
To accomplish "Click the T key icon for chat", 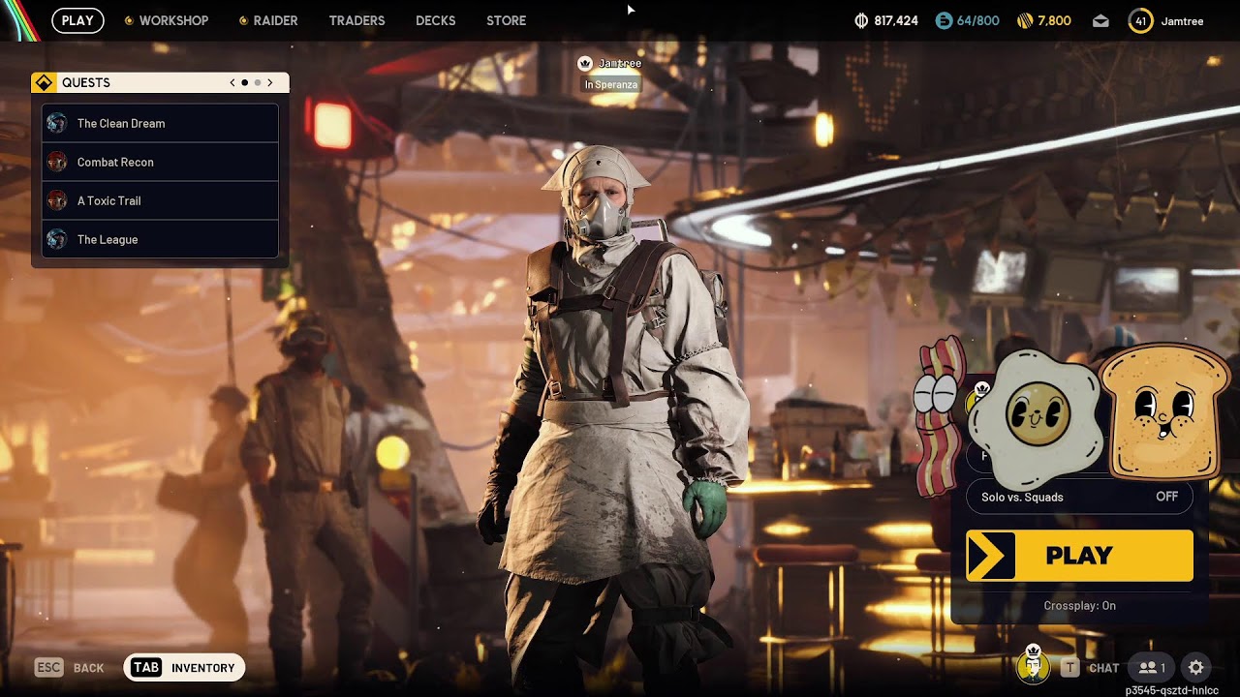I will [x=1069, y=667].
